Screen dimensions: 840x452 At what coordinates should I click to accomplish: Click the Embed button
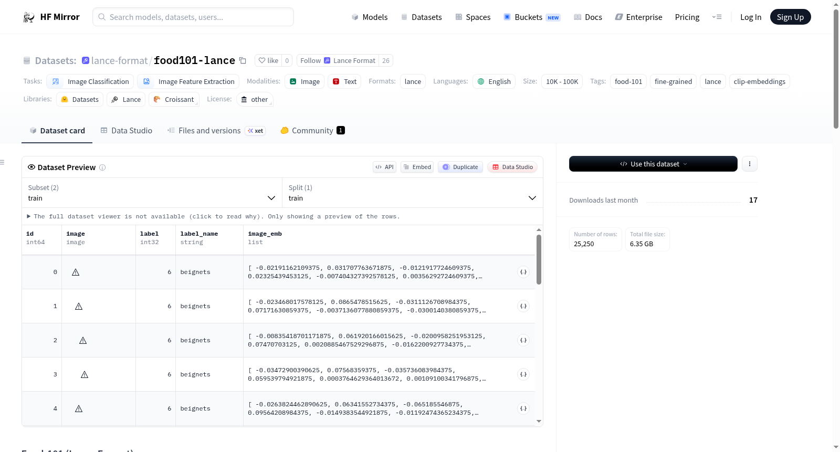click(x=417, y=167)
